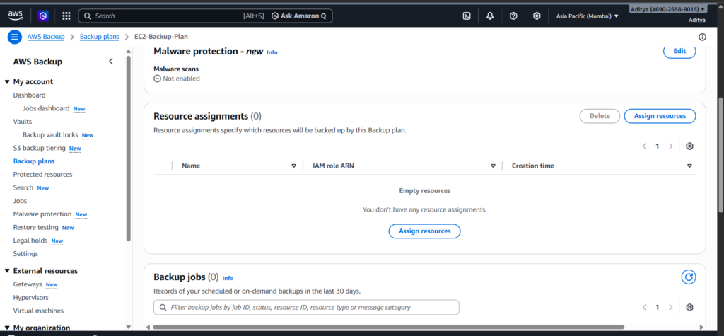Sort by the IAM role ARN column
This screenshot has width=724, height=336.
tap(493, 166)
